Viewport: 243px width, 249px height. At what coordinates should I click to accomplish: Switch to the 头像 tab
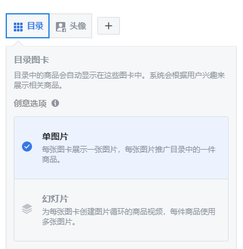(x=71, y=26)
